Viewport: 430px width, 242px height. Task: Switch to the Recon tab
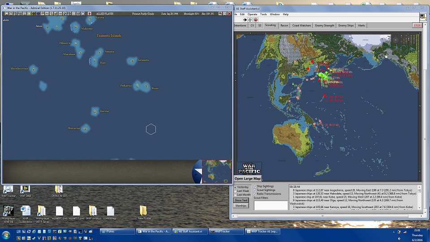(284, 26)
